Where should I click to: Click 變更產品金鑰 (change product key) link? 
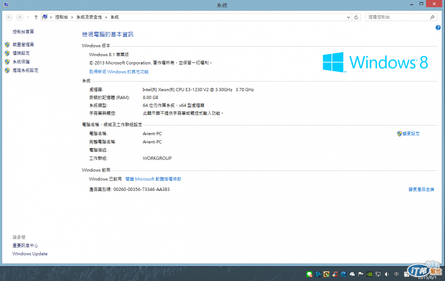pyautogui.click(x=421, y=189)
